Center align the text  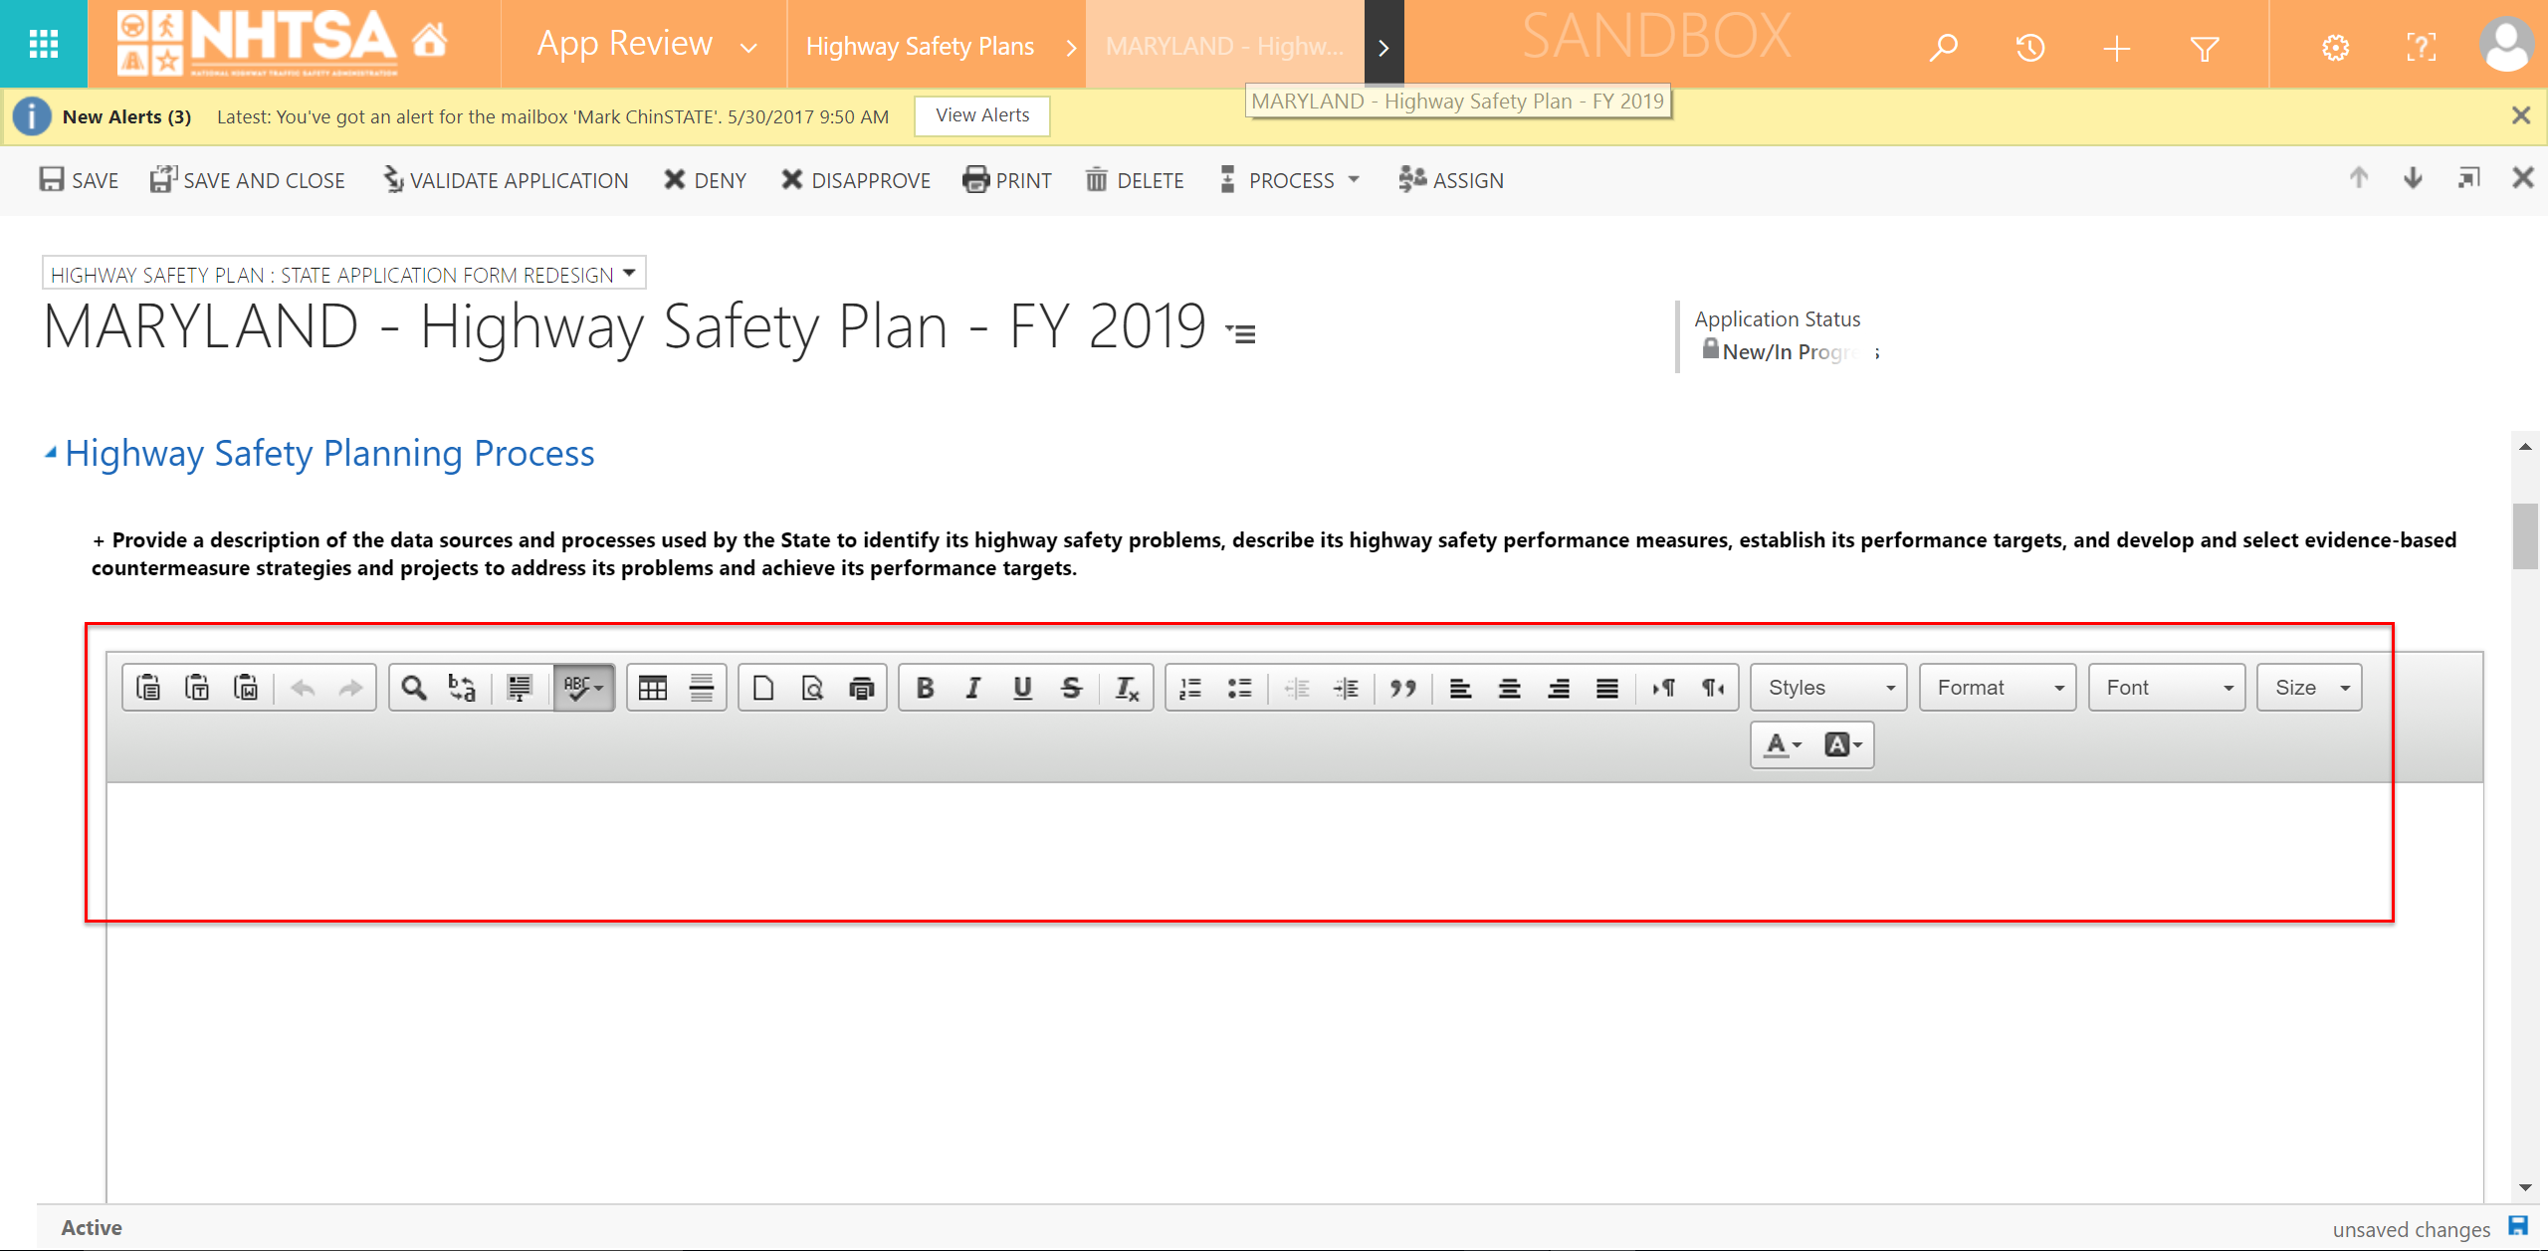[1509, 688]
